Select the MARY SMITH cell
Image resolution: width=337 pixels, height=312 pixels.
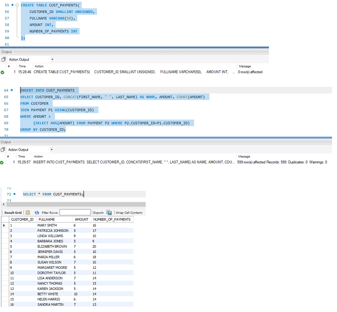pos(55,225)
